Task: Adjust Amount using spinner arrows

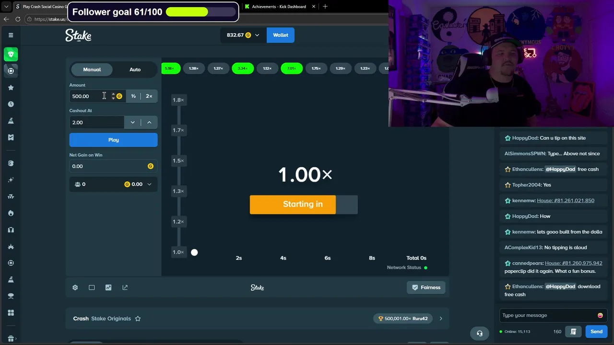Action: [113, 96]
